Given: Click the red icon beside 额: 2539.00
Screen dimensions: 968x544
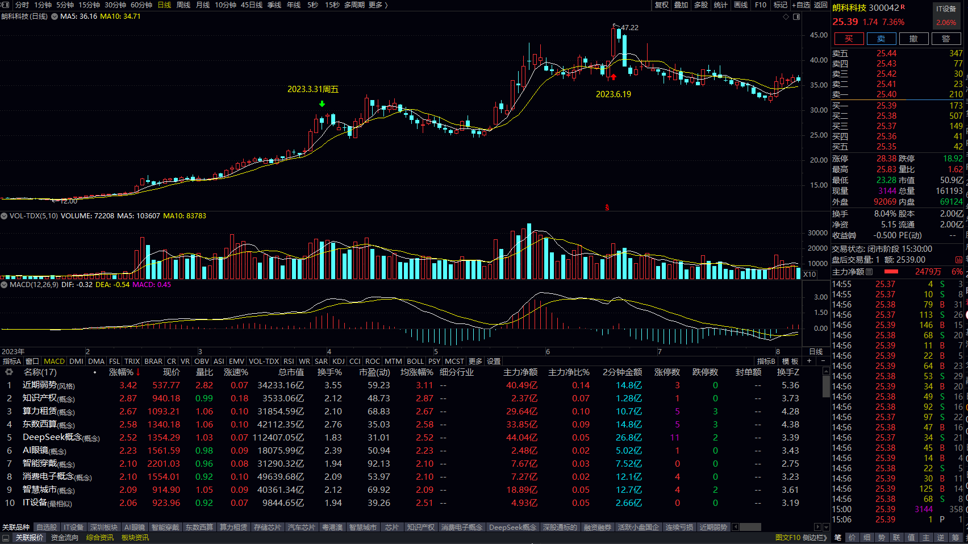Looking at the screenshot, I should pos(959,260).
